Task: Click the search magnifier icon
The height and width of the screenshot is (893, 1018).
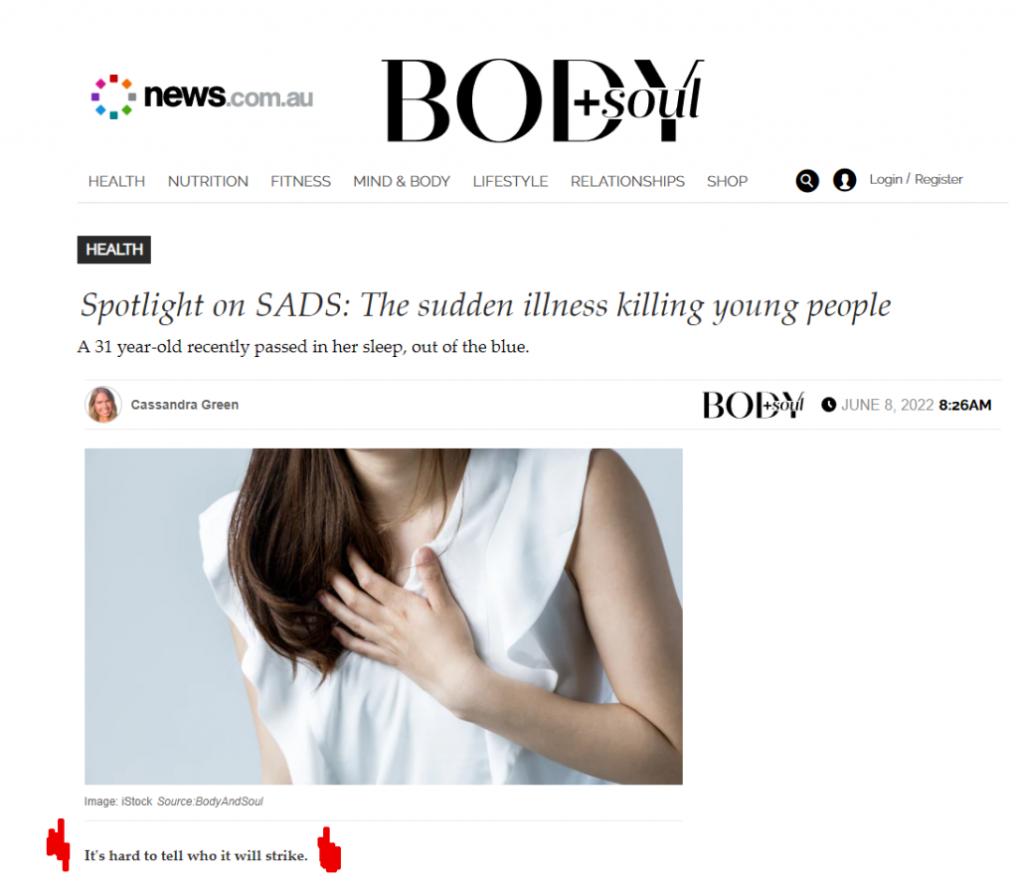Action: pos(807,181)
